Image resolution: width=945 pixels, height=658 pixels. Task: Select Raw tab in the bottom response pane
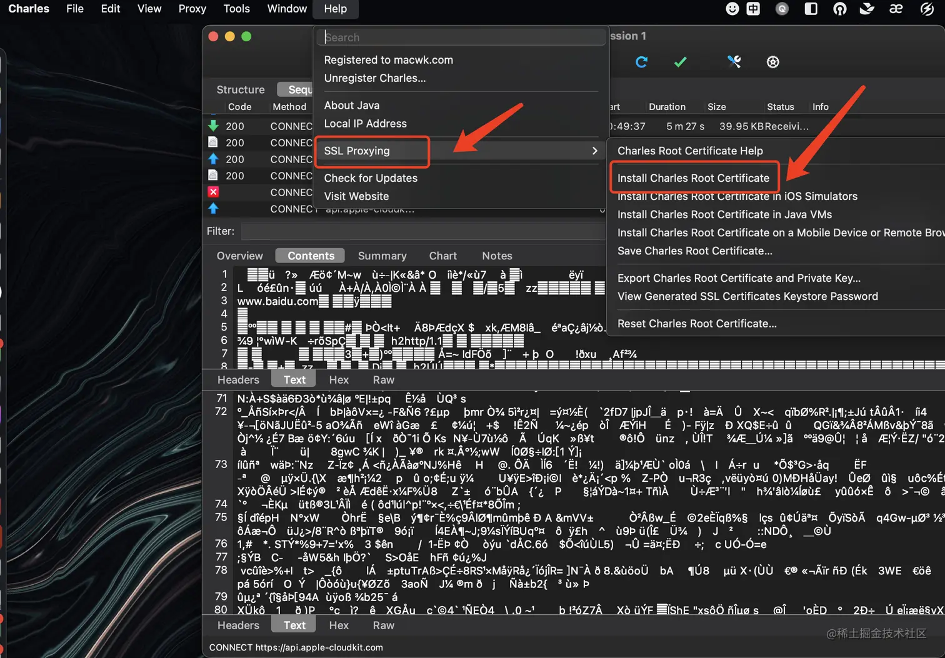pyautogui.click(x=384, y=626)
